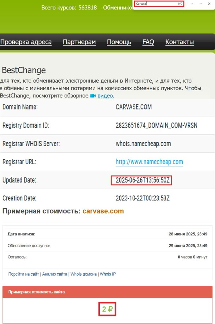215x324 pixels.
Task: Open the Помощь menu item
Action: (x=119, y=42)
